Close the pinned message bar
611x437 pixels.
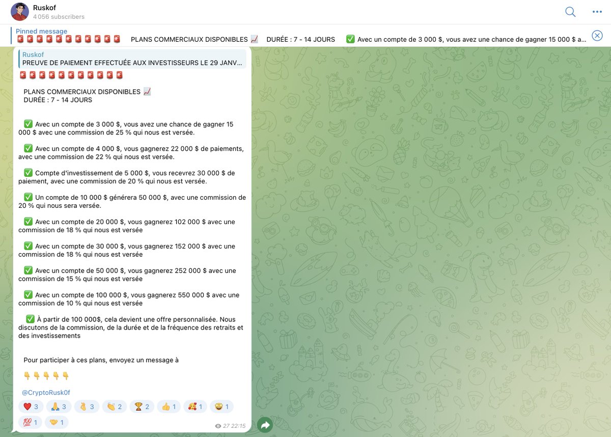click(x=597, y=35)
